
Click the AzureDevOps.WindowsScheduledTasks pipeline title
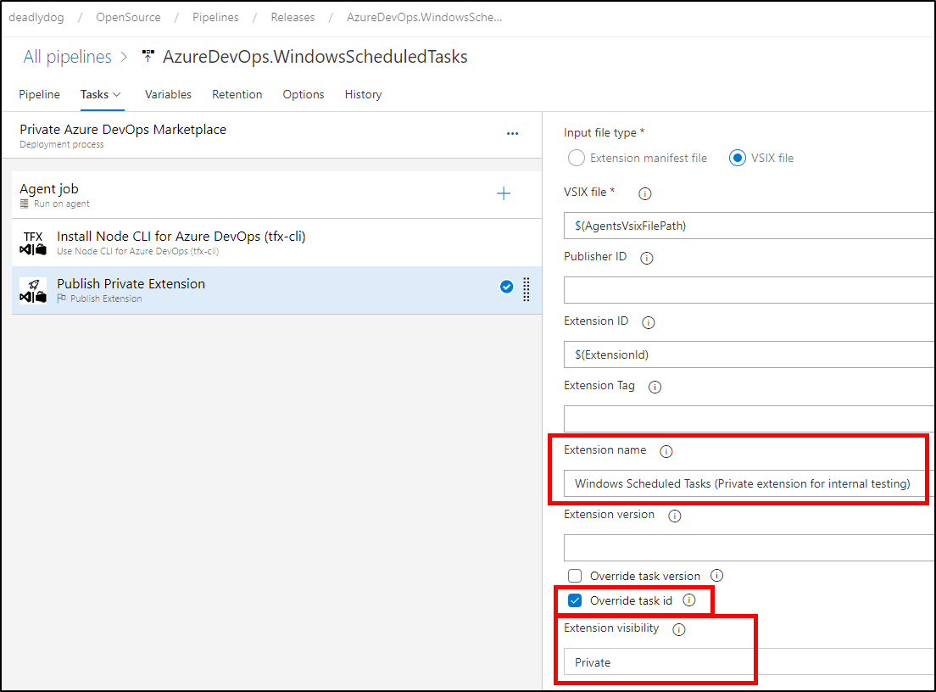tap(315, 57)
